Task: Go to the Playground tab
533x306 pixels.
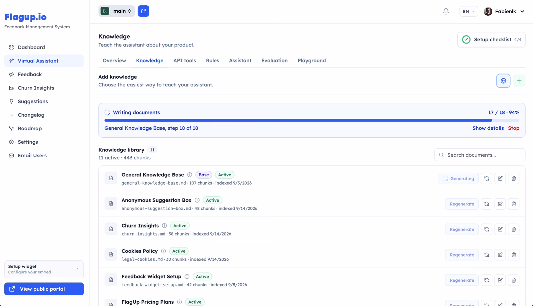Action: [x=312, y=61]
